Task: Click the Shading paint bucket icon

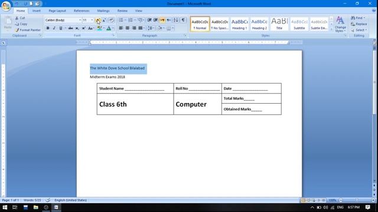Action: (x=159, y=28)
